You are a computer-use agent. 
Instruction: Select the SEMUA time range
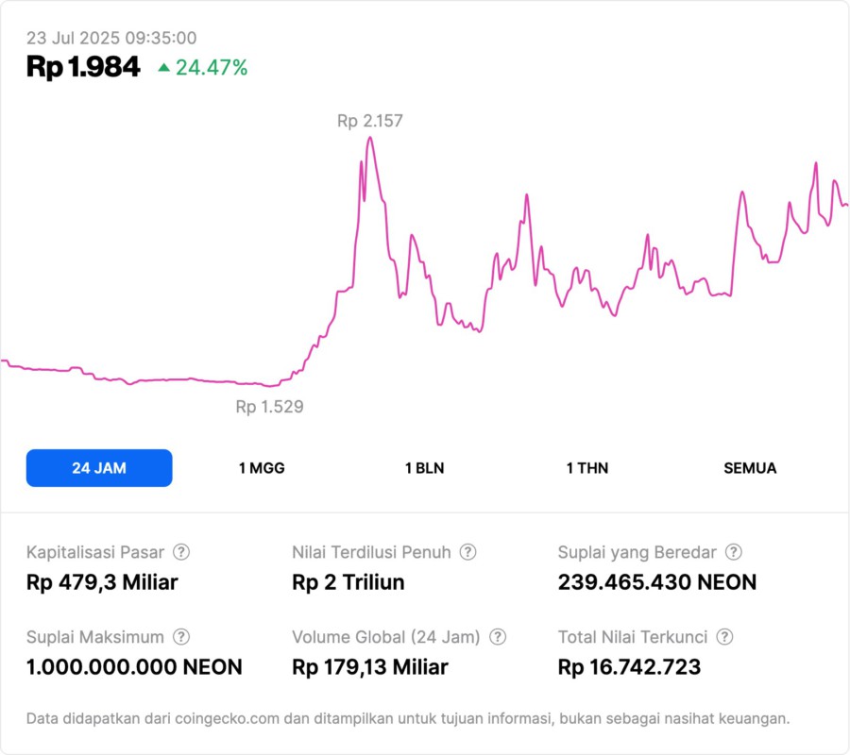pos(750,468)
